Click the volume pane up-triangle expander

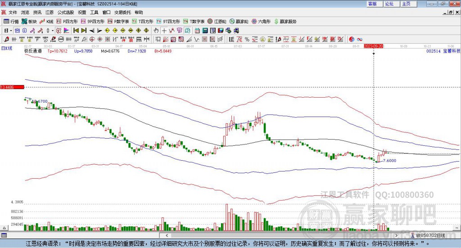pyautogui.click(x=4, y=228)
